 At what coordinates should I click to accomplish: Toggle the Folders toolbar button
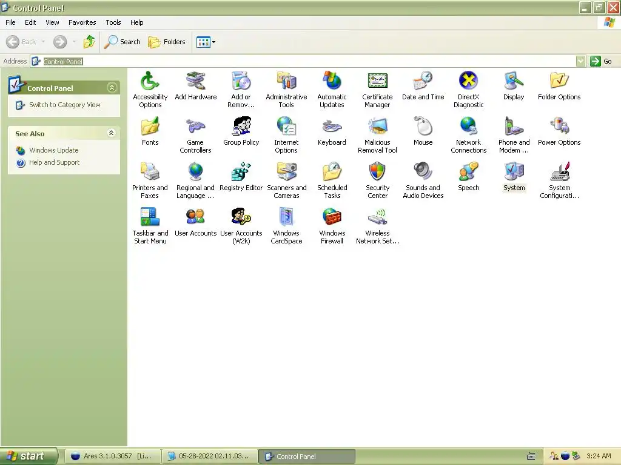pyautogui.click(x=167, y=42)
